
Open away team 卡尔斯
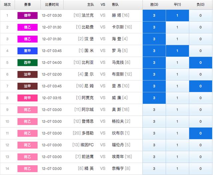(118, 27)
